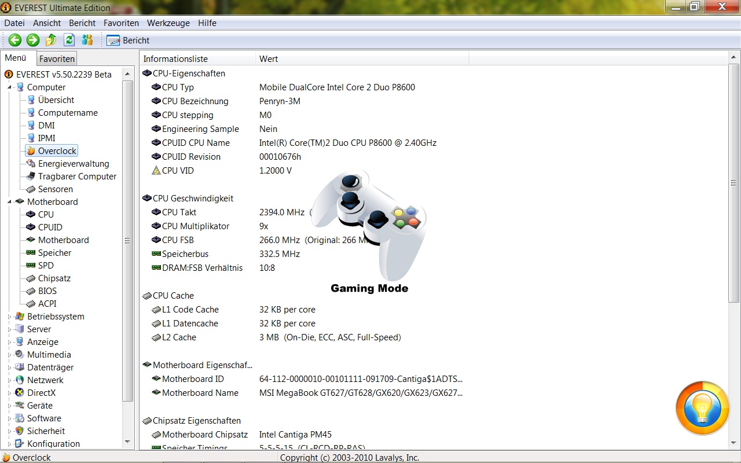Click the Gaming Mode gamepad overlay

(x=369, y=231)
